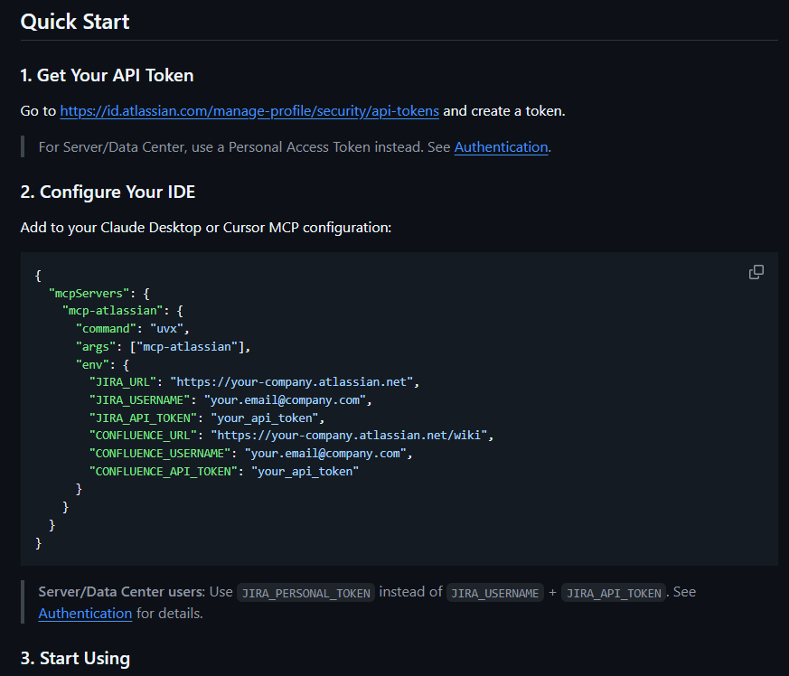Click the CONFLUENCE_USERNAME email value
Viewport: 789px width, 676px height.
(x=325, y=454)
